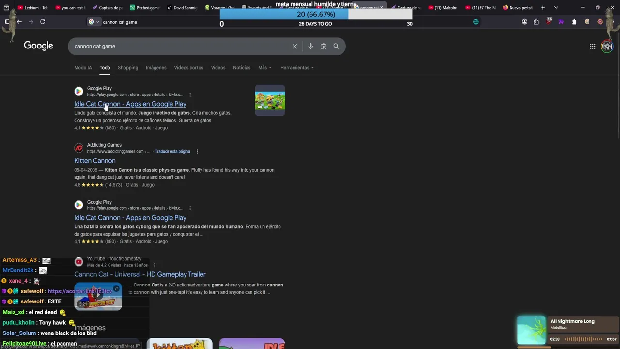620x349 pixels.
Task: Open the Google account avatar
Action: (607, 46)
